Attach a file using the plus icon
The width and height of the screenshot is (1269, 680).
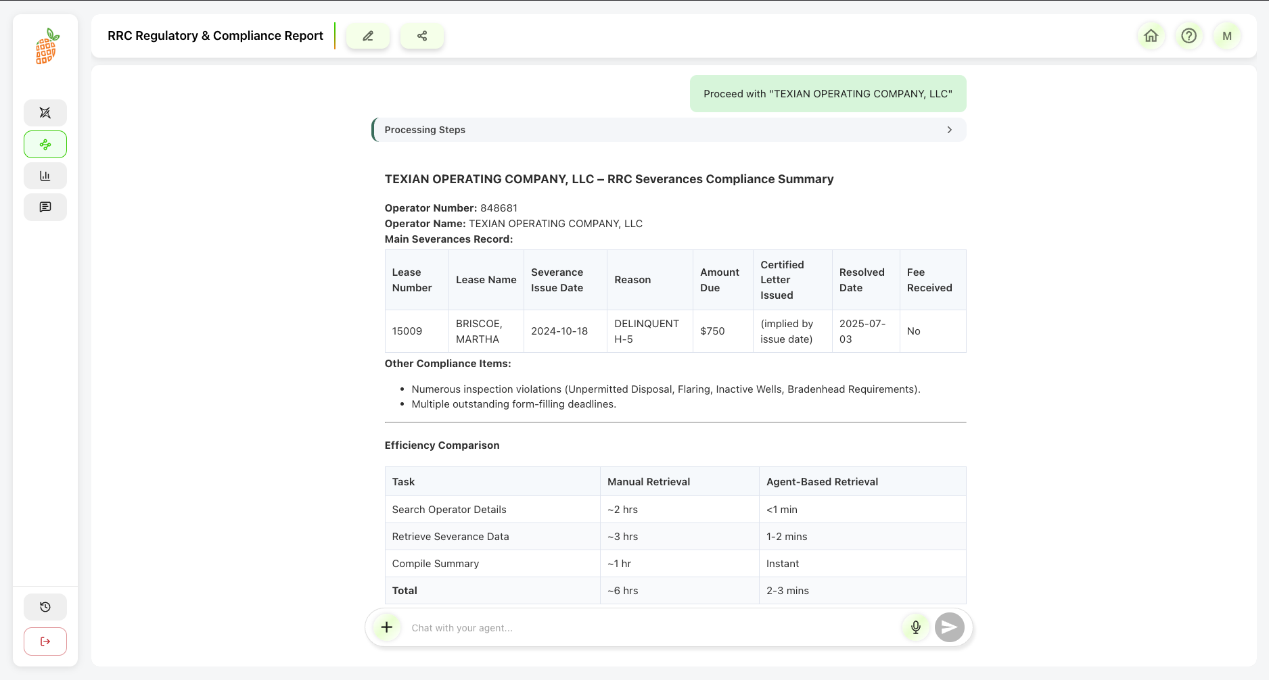[386, 627]
